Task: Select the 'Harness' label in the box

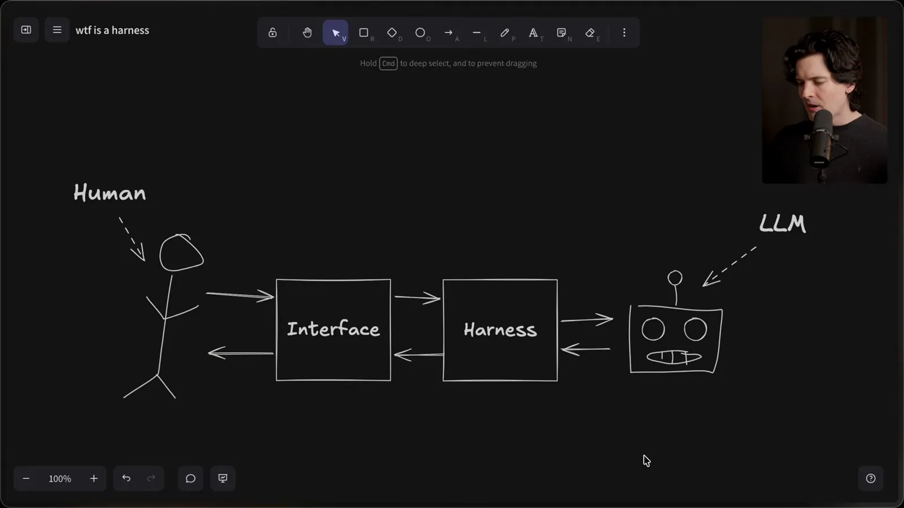Action: coord(500,330)
